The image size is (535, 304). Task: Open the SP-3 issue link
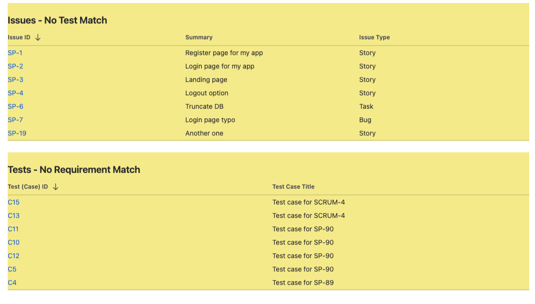pyautogui.click(x=15, y=79)
